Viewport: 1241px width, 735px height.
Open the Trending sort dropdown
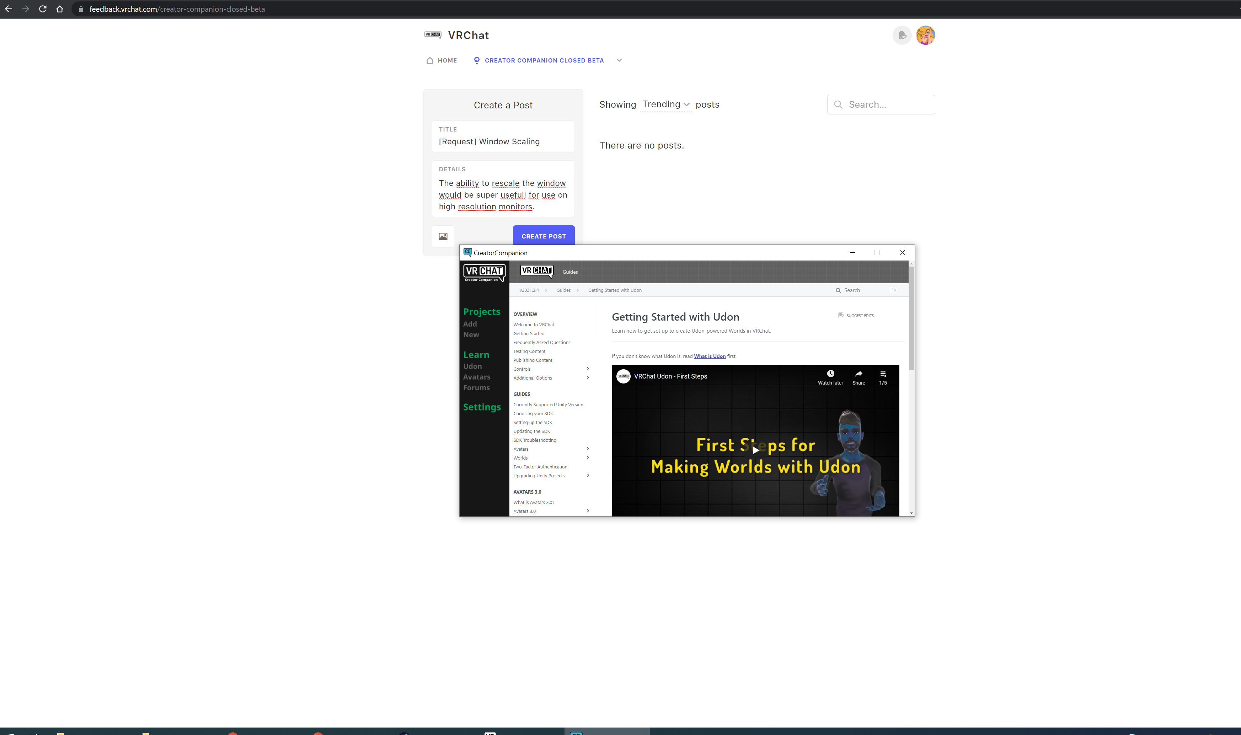665,104
